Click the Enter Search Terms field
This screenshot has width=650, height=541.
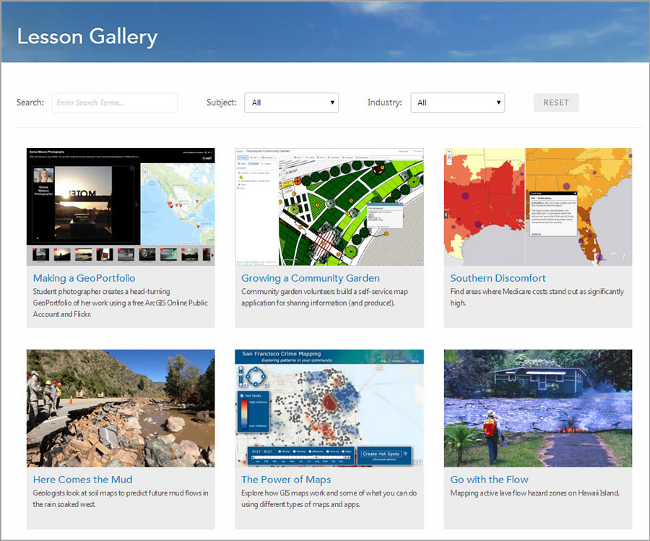pos(114,102)
